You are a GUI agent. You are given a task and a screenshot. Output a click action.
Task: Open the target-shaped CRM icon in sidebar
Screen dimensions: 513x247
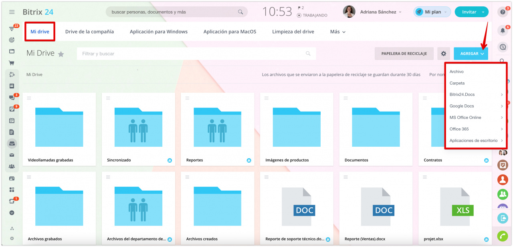[x=12, y=40]
